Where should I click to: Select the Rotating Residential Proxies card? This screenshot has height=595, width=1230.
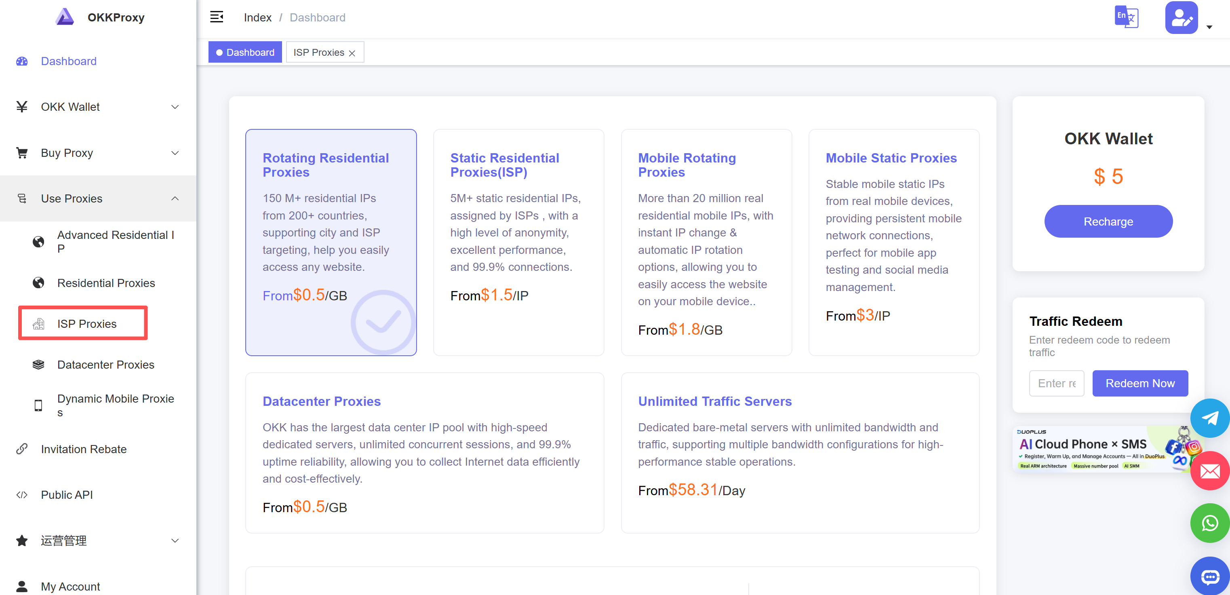point(331,242)
